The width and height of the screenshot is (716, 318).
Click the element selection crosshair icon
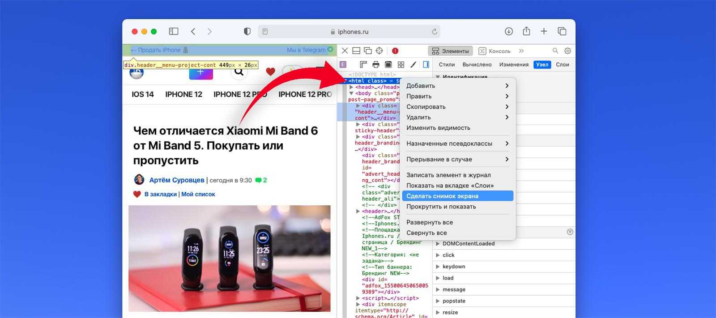click(379, 51)
